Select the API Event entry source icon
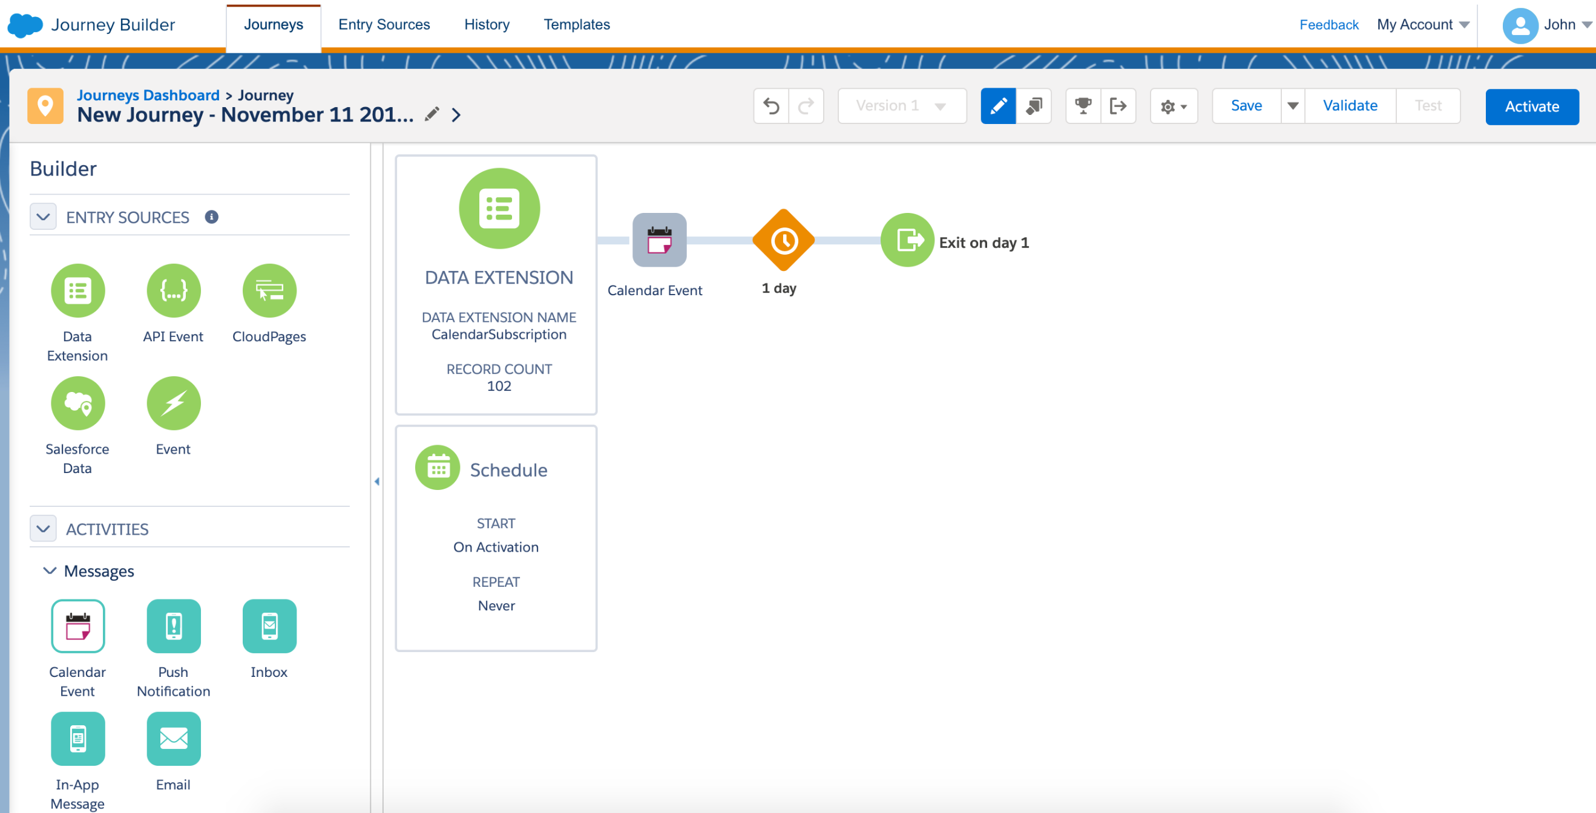The width and height of the screenshot is (1596, 813). pos(174,290)
